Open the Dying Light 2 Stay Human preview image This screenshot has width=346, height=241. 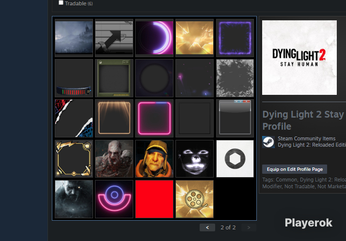299,58
